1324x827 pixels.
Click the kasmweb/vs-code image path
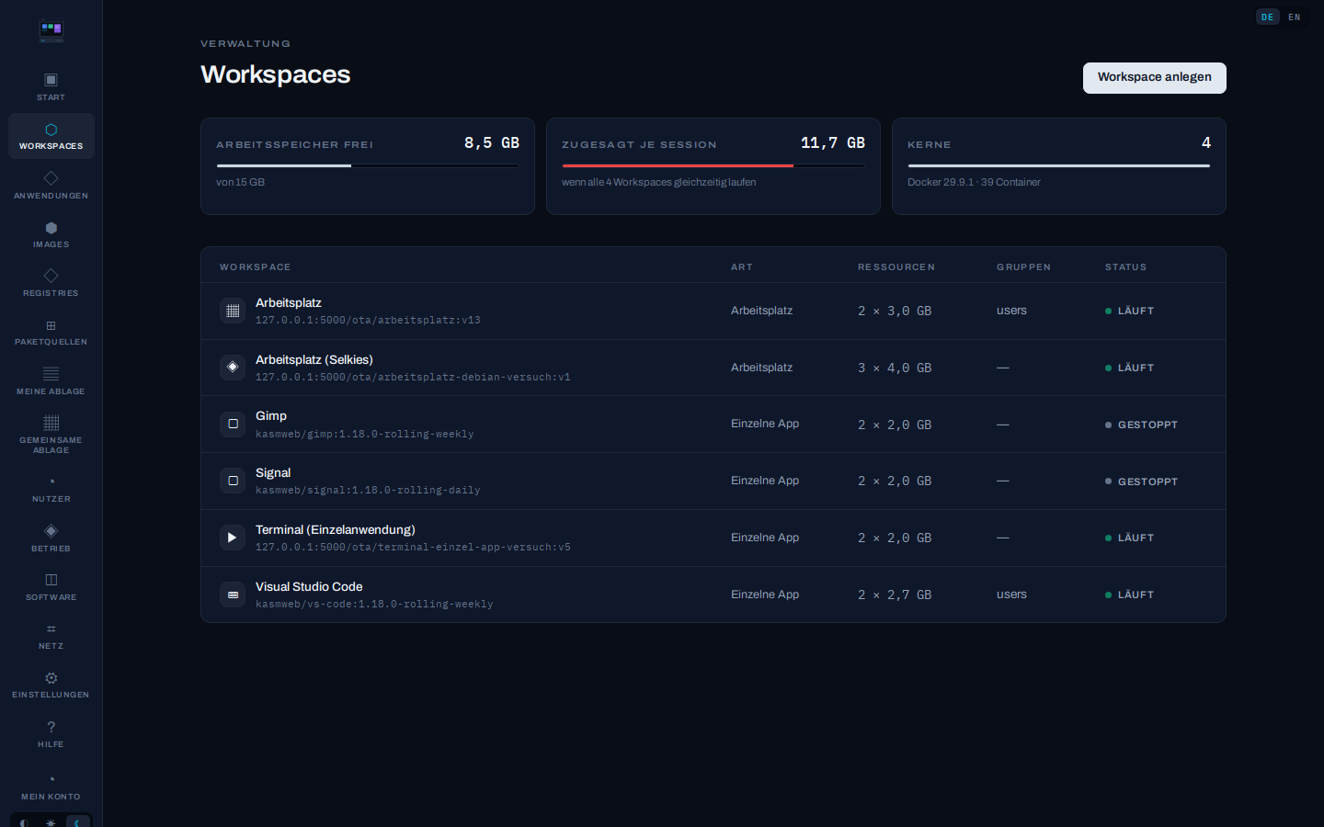click(x=374, y=604)
